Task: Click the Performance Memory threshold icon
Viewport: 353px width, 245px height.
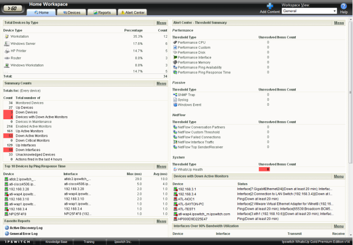Action: pyautogui.click(x=175, y=62)
